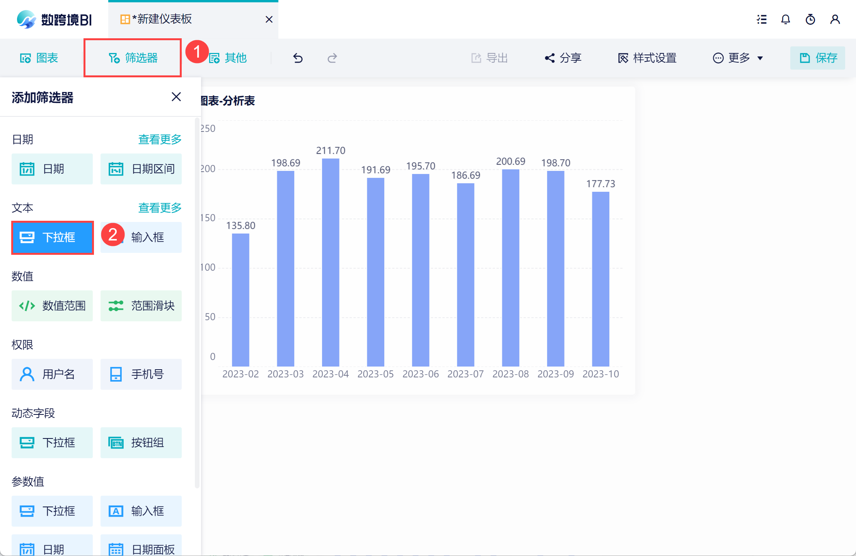
Task: Add the 下拉框 filter under 动态字段
Action: click(52, 443)
